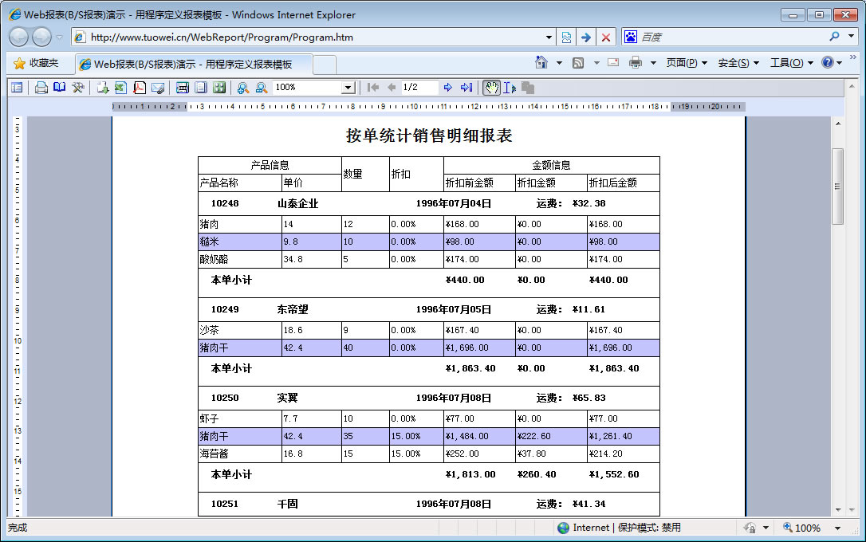This screenshot has width=866, height=542.
Task: Click the zoom in magnifier icon
Action: coord(243,88)
